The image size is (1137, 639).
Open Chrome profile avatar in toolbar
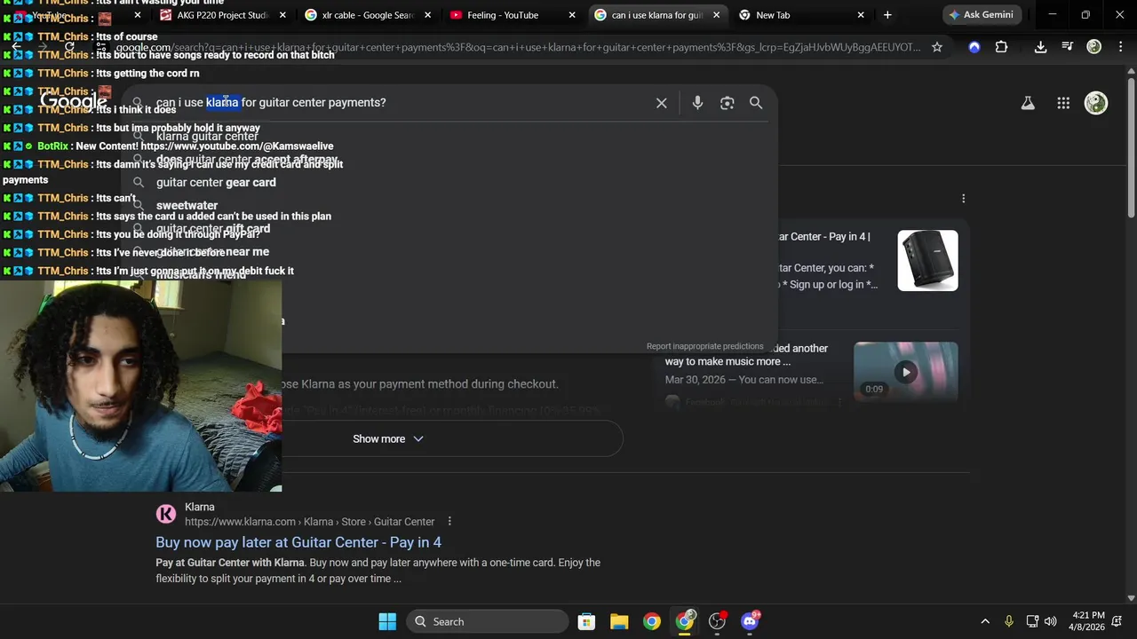[x=1094, y=47]
